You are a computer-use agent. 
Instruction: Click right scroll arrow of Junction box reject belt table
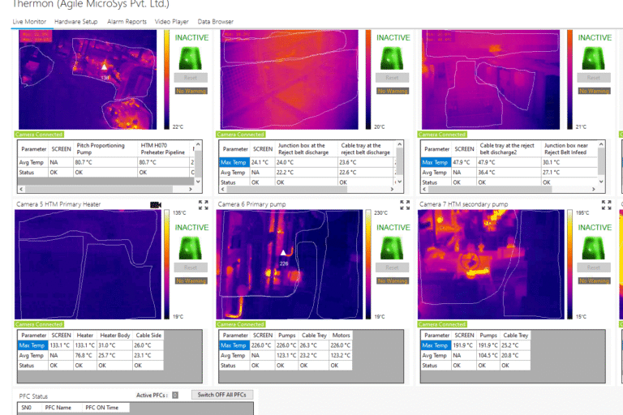[392, 190]
